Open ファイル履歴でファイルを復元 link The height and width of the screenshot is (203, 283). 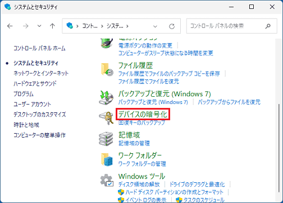(x=149, y=81)
